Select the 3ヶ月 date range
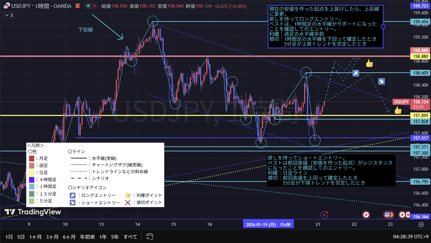This screenshot has height=243, width=431. (53, 237)
